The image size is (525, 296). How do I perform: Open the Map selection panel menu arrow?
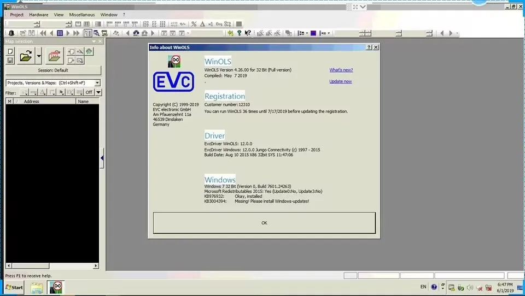(x=94, y=42)
